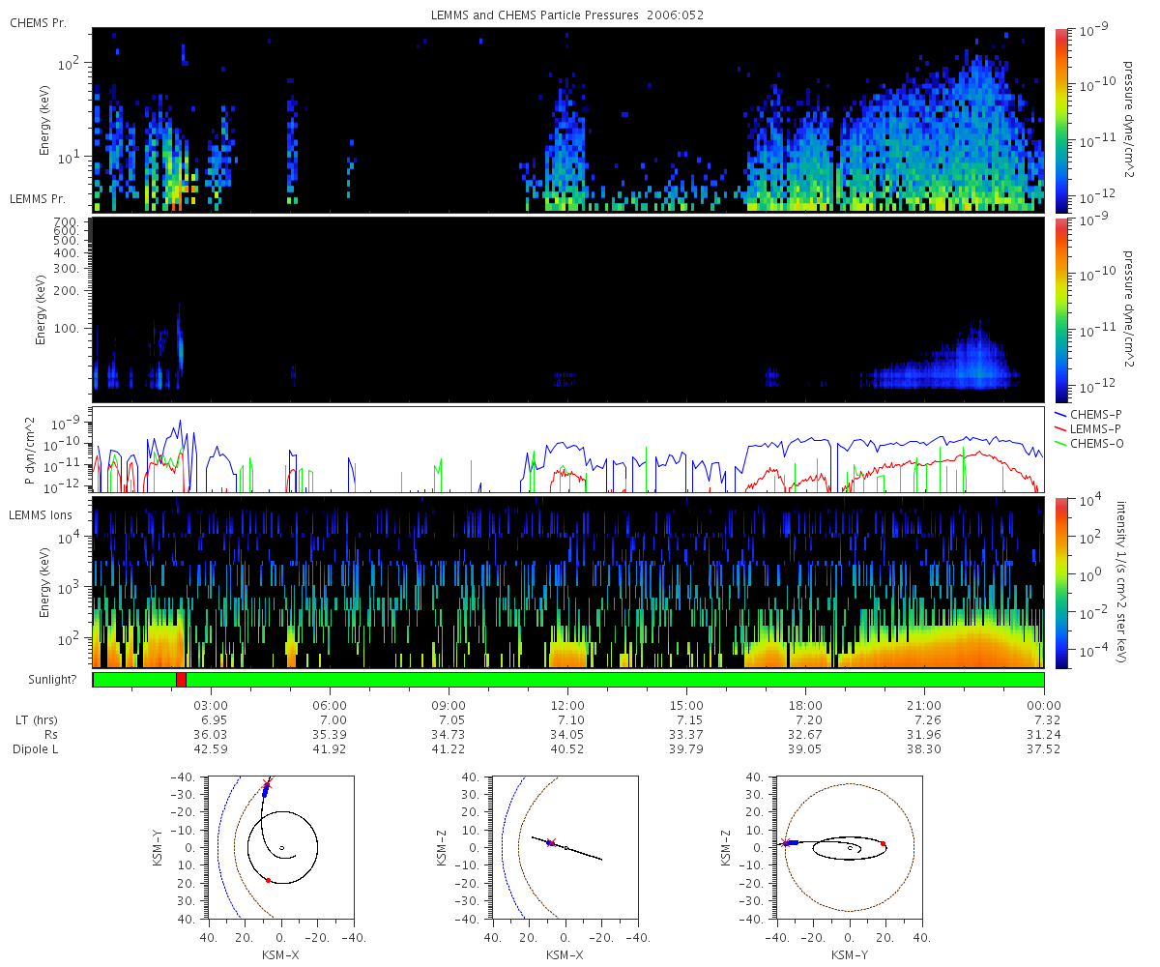Click the 'CHEMS Pr.' panel label
This screenshot has width=1160, height=967.
(x=39, y=21)
